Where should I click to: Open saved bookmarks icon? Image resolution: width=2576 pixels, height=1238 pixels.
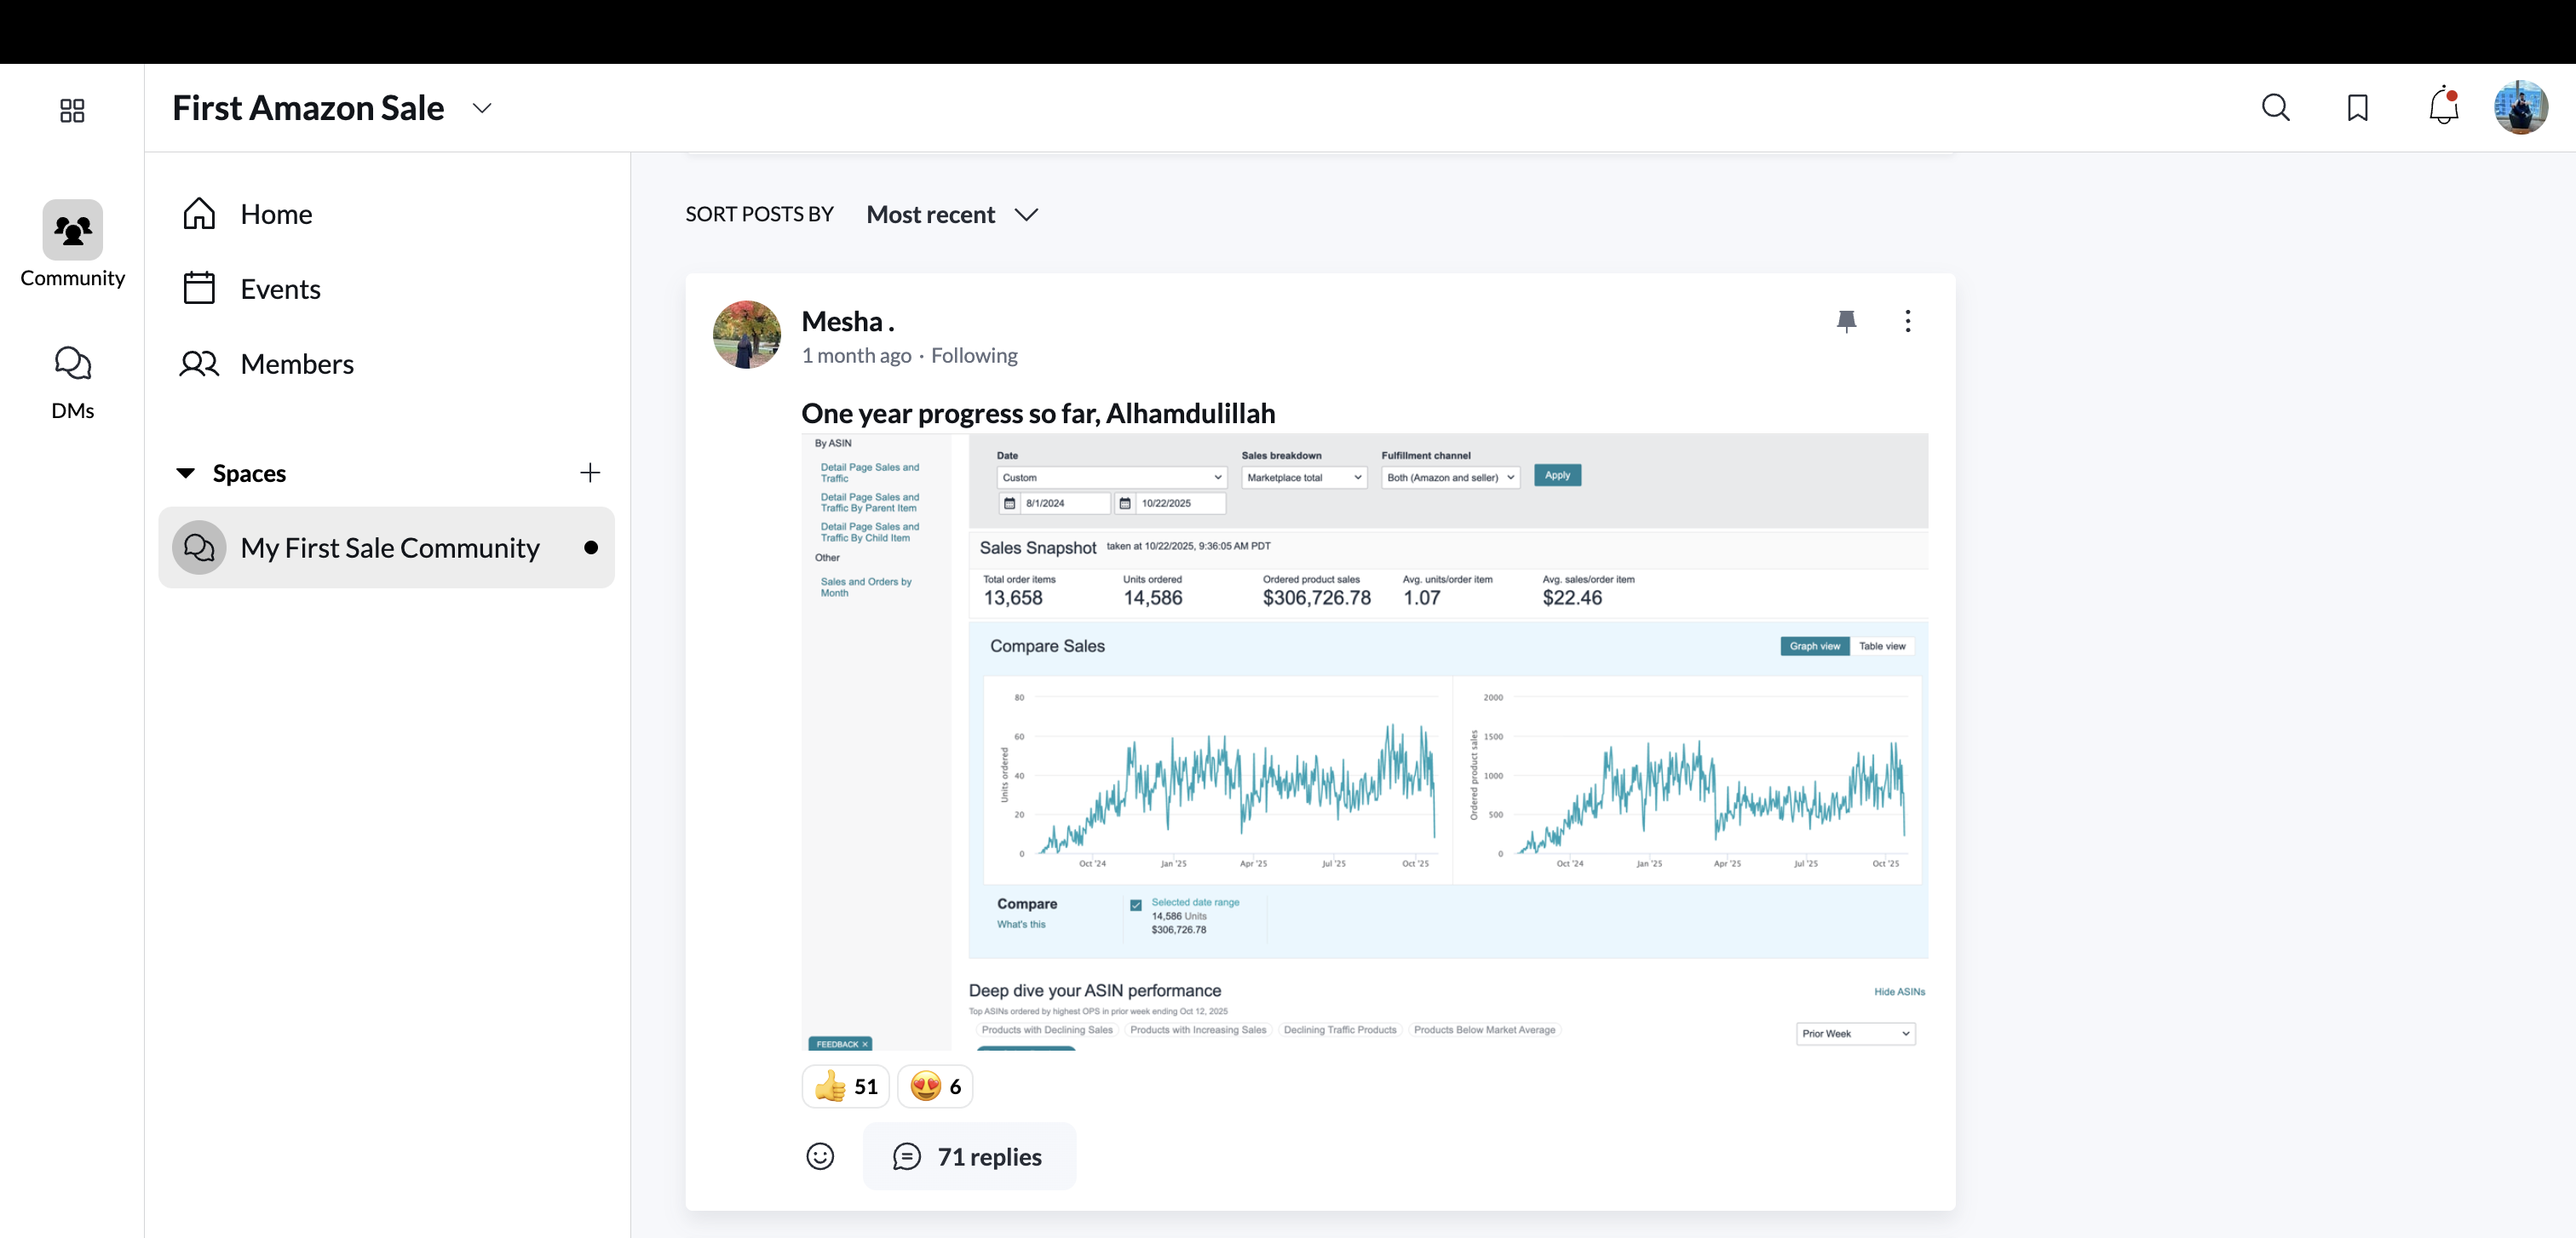[x=2357, y=108]
